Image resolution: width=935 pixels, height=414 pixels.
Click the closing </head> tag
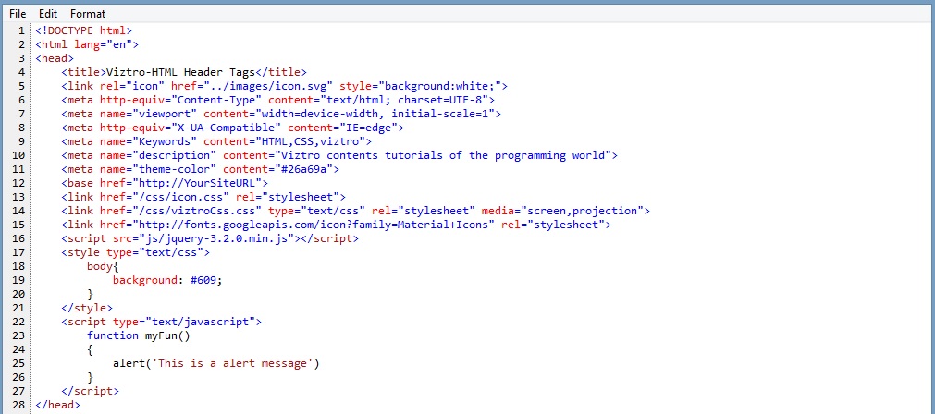click(x=57, y=405)
